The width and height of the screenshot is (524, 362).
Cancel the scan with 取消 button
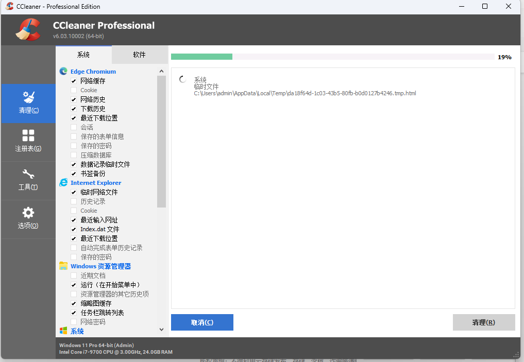(x=202, y=322)
